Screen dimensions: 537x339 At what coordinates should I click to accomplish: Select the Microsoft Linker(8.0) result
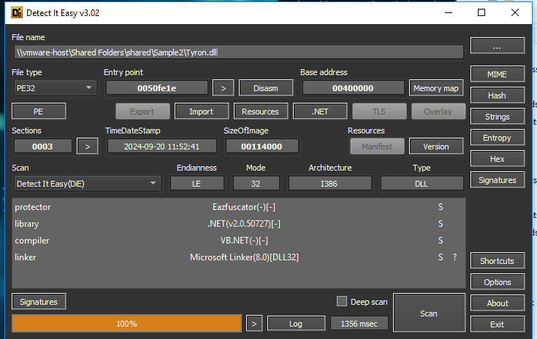(244, 257)
